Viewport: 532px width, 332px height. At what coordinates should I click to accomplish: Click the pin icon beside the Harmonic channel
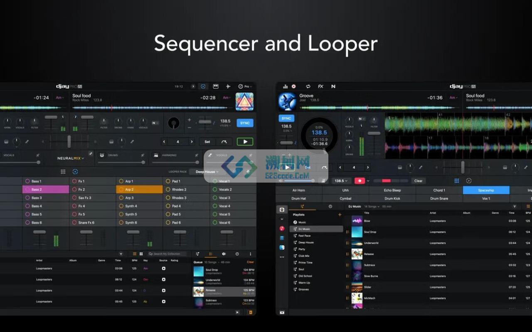click(197, 155)
